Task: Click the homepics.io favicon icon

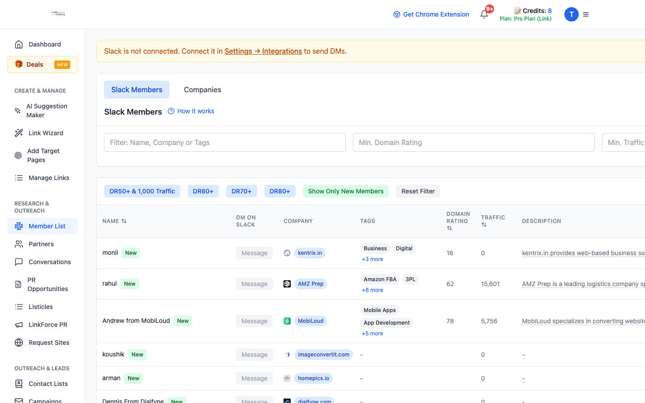Action: (x=287, y=378)
